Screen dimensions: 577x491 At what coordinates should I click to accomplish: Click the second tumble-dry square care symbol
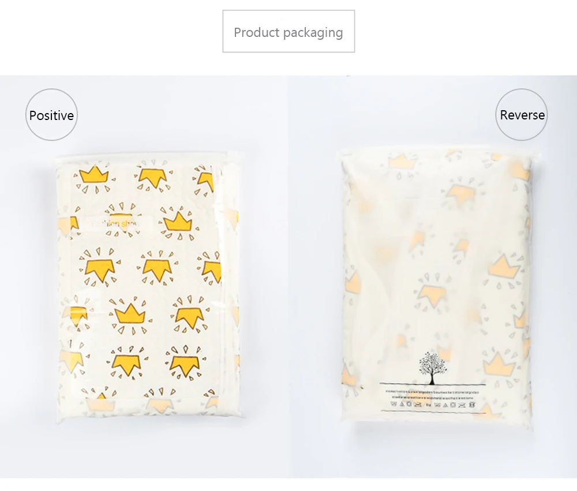pos(453,405)
